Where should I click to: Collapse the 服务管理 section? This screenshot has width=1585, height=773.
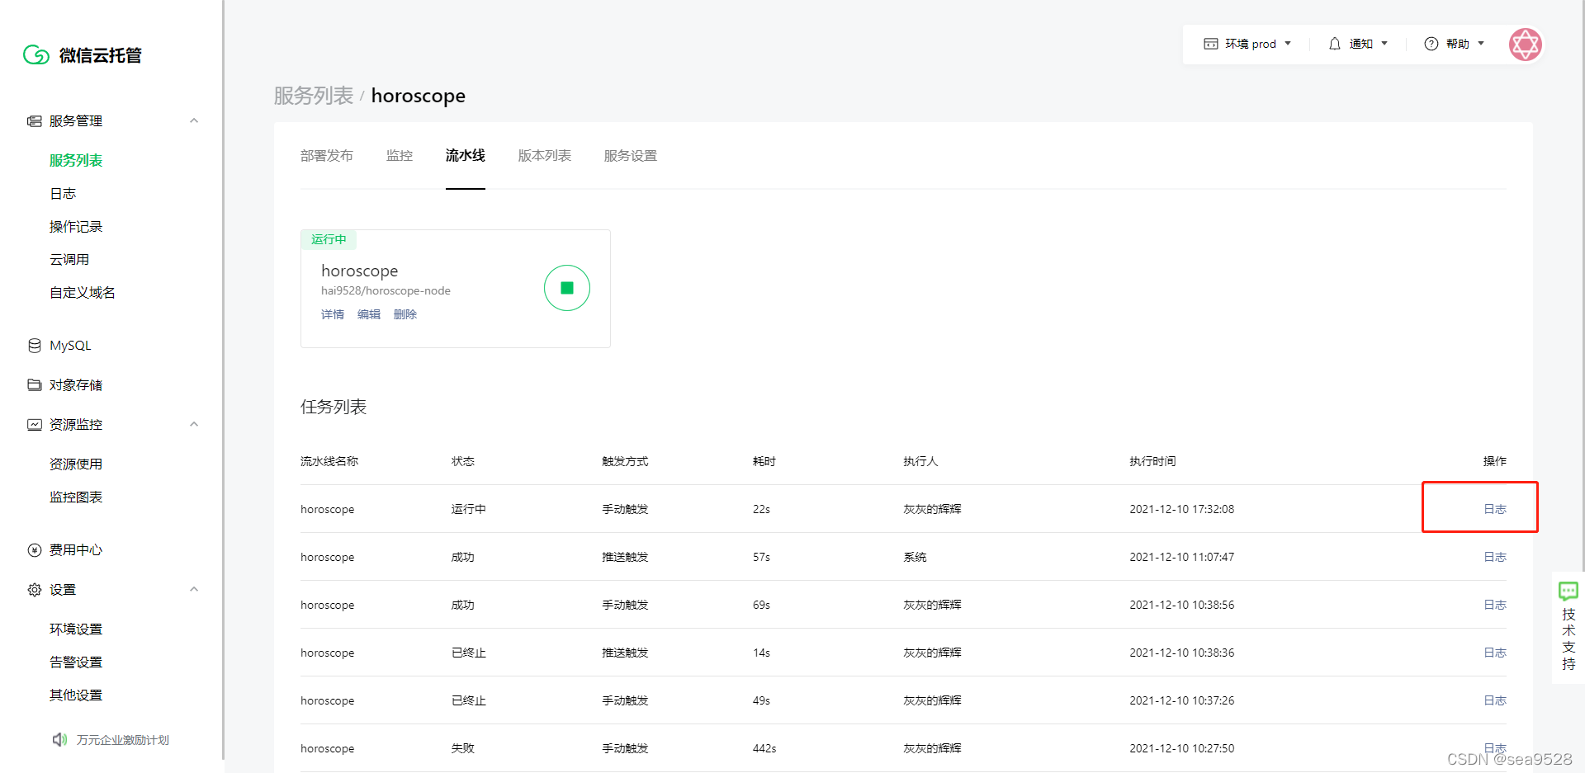coord(193,120)
